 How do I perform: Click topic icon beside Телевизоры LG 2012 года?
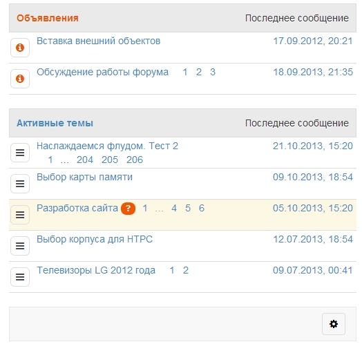point(20,277)
